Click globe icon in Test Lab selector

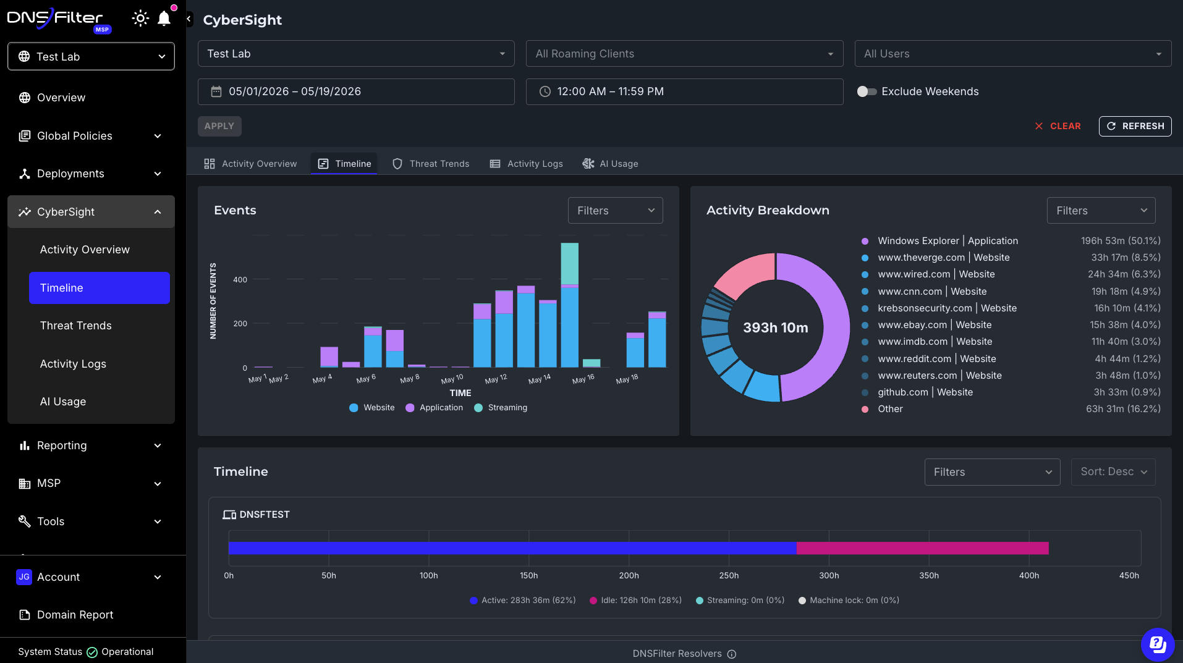(x=24, y=57)
